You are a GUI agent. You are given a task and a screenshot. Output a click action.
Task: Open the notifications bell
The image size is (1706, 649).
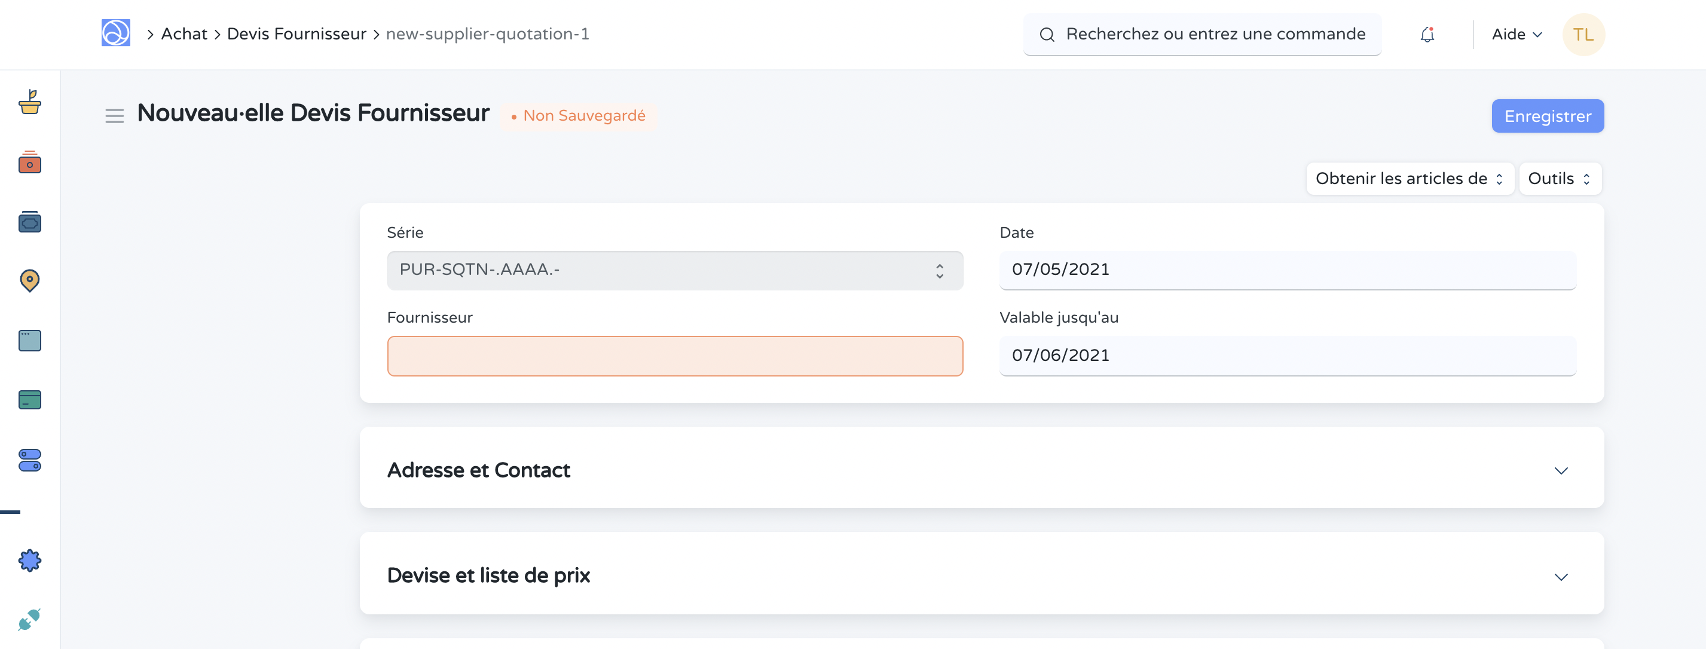(1427, 35)
